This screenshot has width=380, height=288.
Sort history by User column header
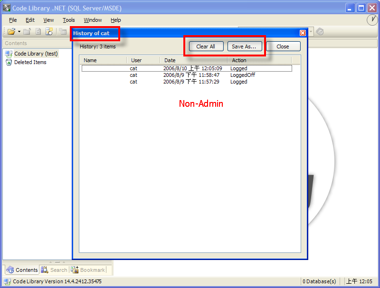click(143, 60)
